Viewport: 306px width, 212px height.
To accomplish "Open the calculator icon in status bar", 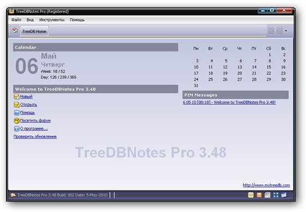I will 267,195.
